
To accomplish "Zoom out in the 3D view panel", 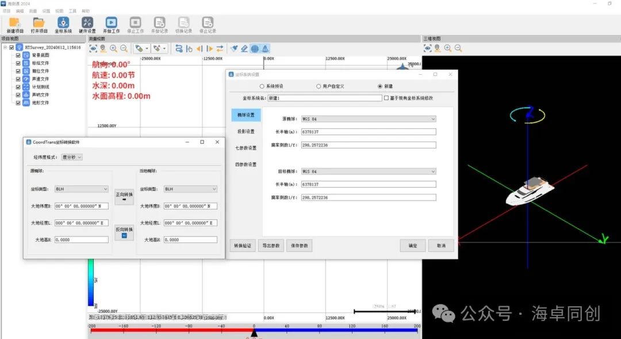I will point(458,48).
